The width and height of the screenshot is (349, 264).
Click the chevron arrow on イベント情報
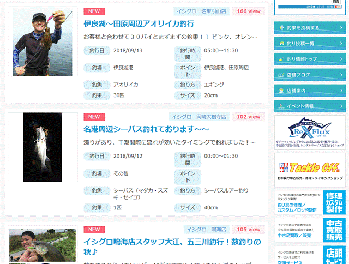pyautogui.click(x=341, y=106)
